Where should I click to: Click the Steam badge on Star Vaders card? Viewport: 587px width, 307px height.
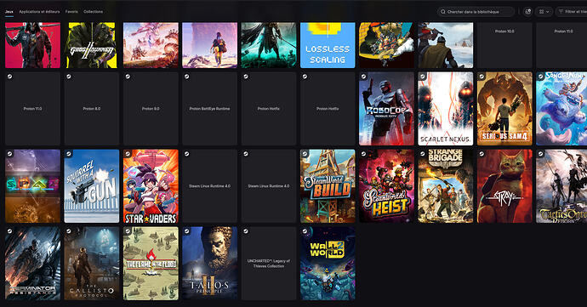click(128, 153)
